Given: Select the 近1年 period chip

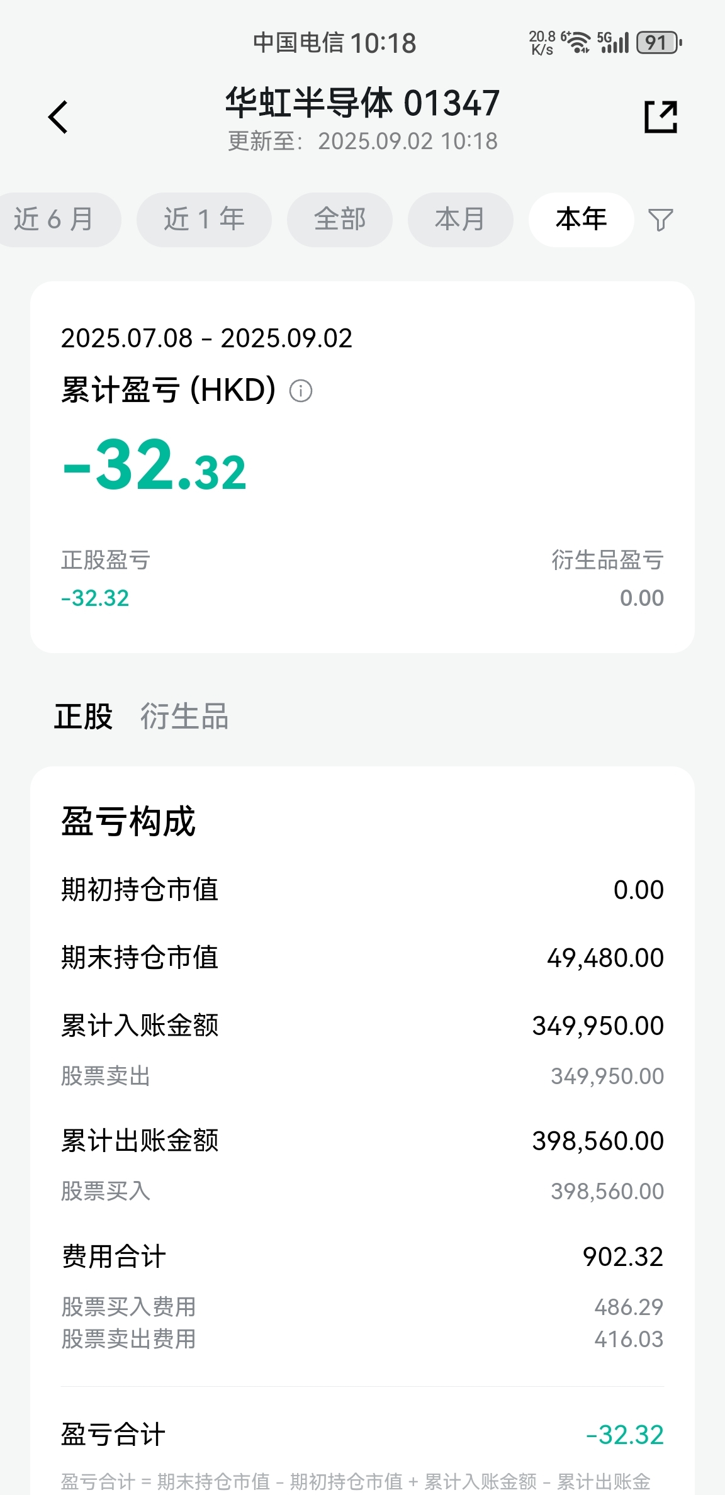Looking at the screenshot, I should (205, 220).
